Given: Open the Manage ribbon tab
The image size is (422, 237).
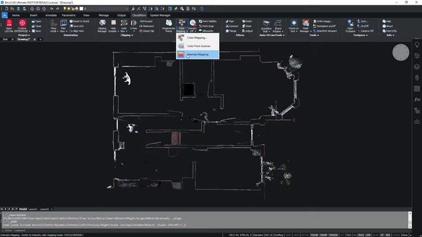Looking at the screenshot, I should (104, 15).
